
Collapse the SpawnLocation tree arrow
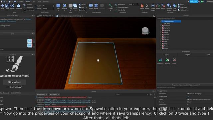[160, 21]
